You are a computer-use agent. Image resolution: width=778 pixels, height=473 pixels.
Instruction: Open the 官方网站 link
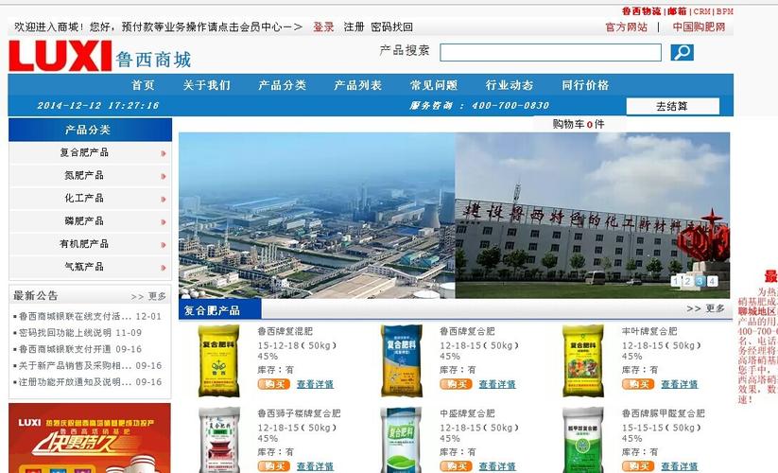click(x=627, y=27)
